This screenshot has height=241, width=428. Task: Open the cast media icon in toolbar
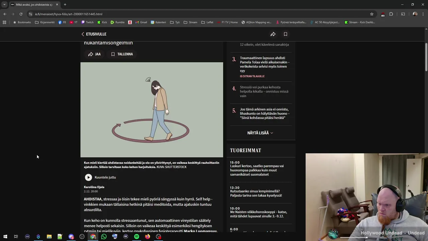point(403,14)
